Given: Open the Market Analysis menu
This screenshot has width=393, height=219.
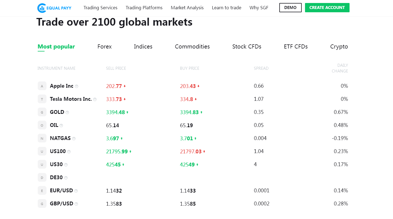Looking at the screenshot, I should [187, 8].
